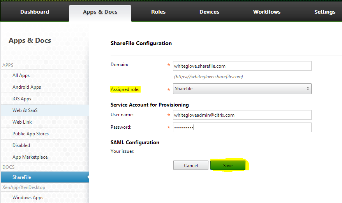Open the Web & SaaS section
The width and height of the screenshot is (342, 203).
click(x=25, y=110)
